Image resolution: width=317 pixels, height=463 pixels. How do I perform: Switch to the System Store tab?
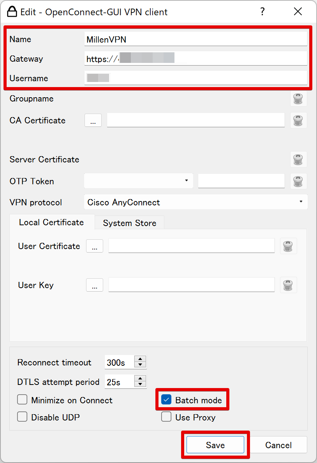pos(129,223)
